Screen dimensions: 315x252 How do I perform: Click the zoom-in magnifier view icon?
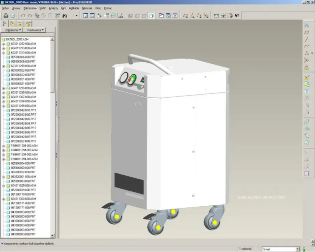coord(92,15)
